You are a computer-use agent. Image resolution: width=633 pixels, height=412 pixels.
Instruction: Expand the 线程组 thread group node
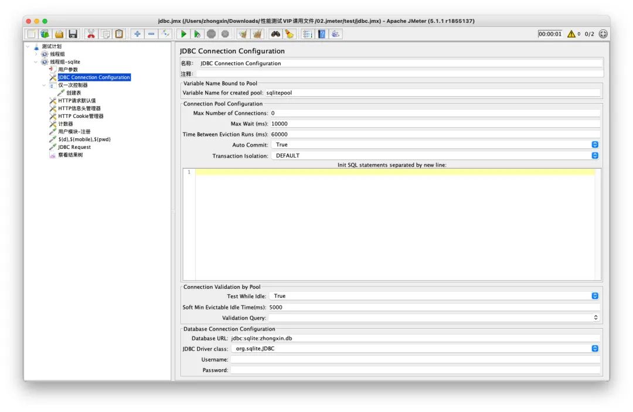tap(36, 54)
